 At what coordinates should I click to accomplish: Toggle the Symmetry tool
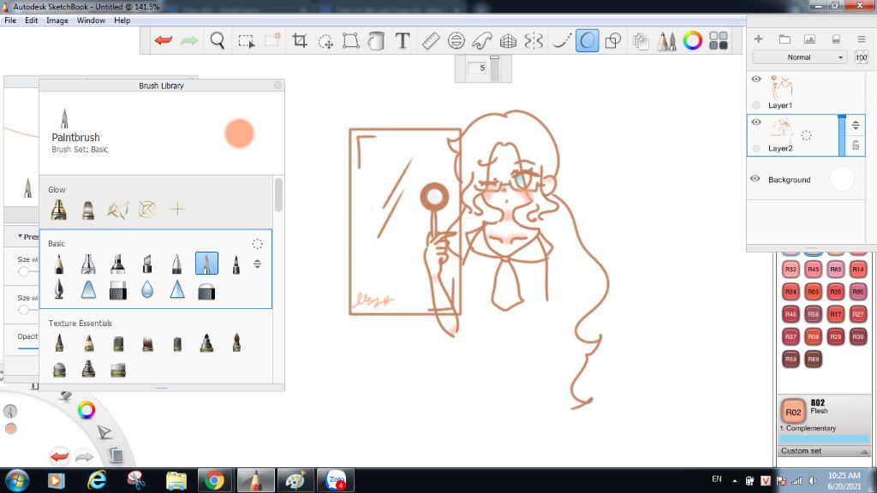tap(534, 40)
